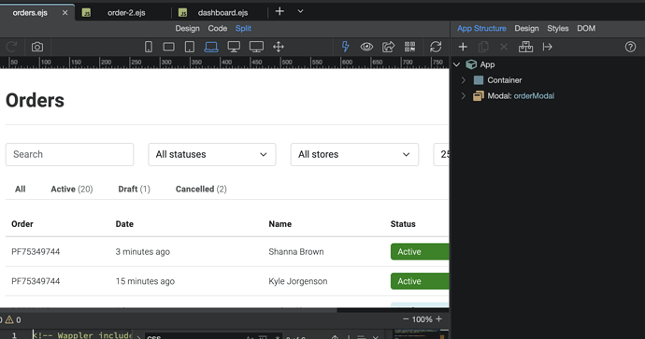
Task: Select the Active (20) filter tab
Action: (72, 189)
